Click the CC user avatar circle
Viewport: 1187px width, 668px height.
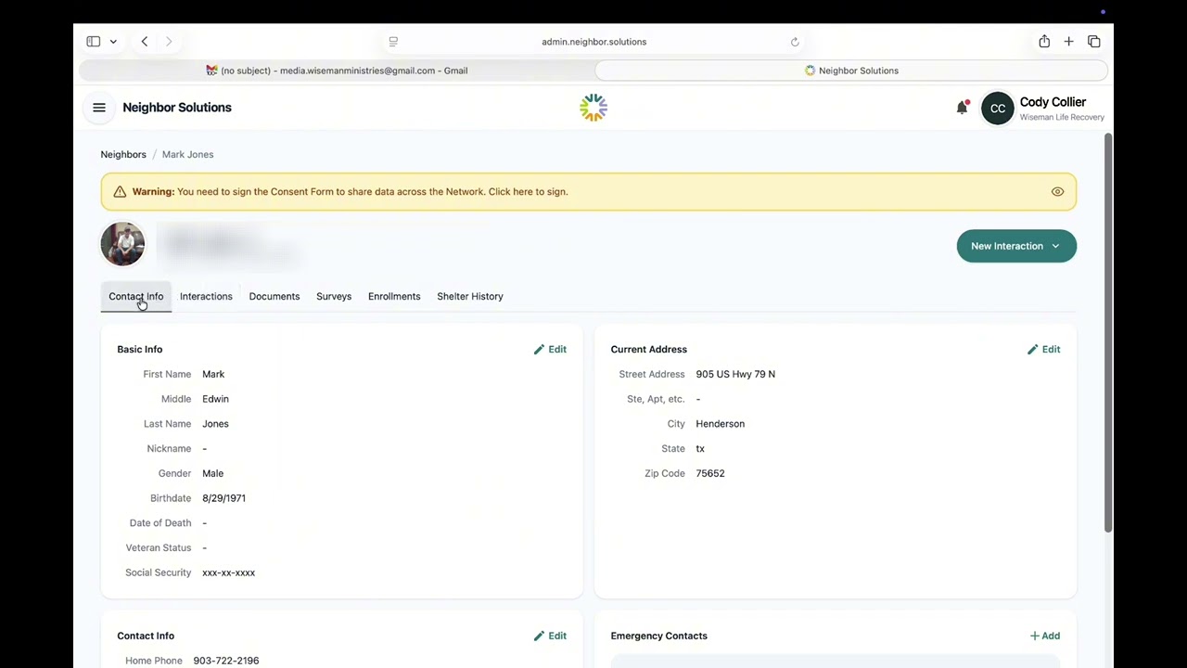[998, 109]
